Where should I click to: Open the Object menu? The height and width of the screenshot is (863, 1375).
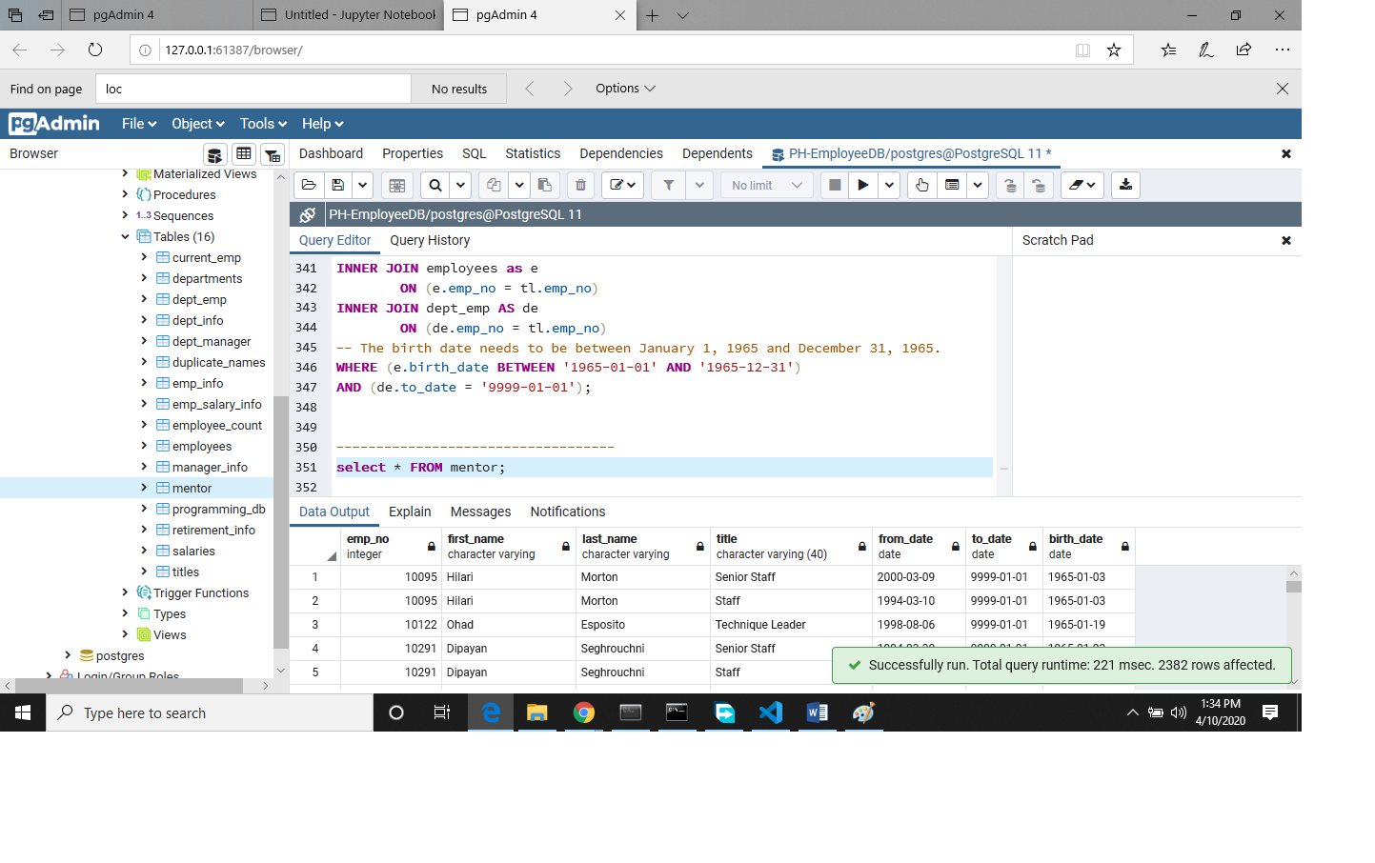(198, 124)
